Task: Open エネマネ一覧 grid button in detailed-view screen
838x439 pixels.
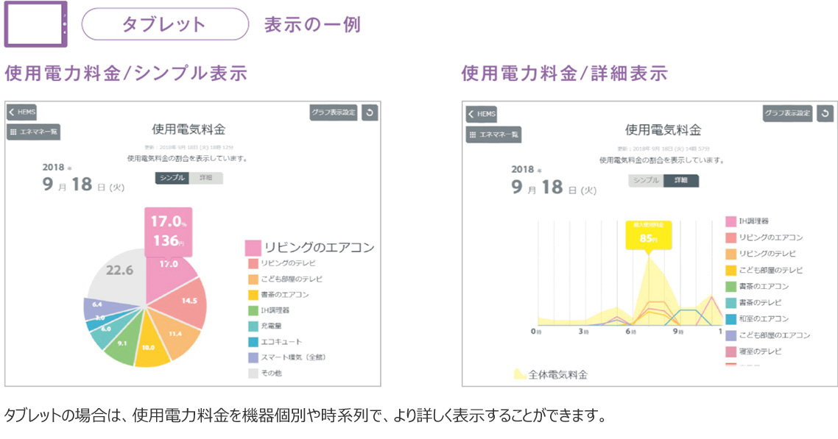Action: pyautogui.click(x=494, y=135)
